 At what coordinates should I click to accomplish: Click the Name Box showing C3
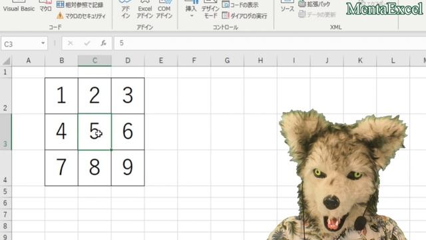(21, 43)
